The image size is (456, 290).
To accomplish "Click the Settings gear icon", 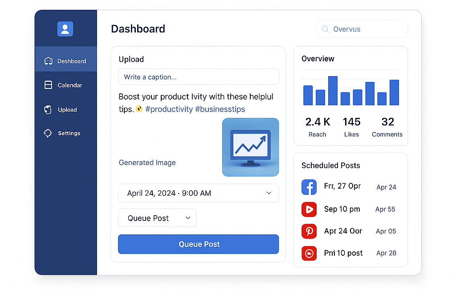I will pos(48,133).
